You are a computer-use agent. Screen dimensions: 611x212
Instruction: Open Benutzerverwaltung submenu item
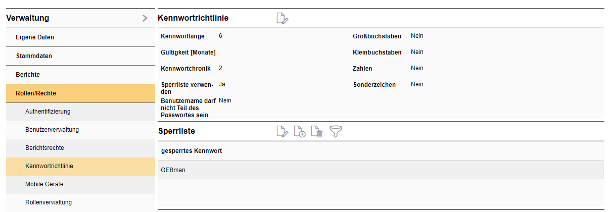52,130
